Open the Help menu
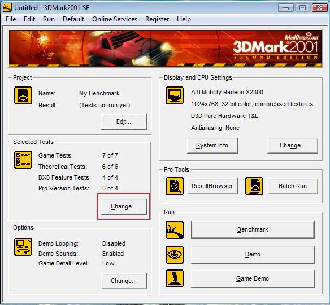330x305 pixels. point(184,19)
